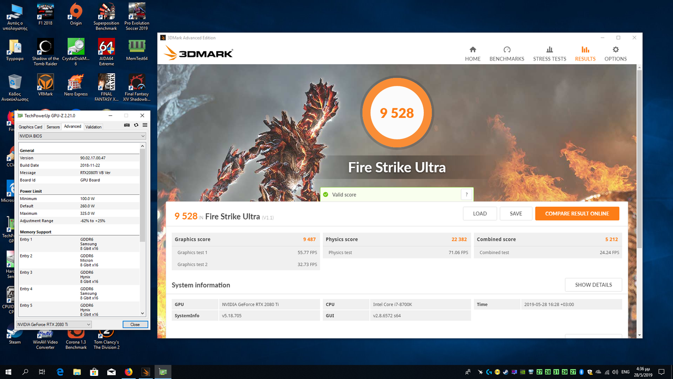The width and height of the screenshot is (673, 379).
Task: Click the BIOS Version 90.02.17.00.47 value
Action: point(93,158)
